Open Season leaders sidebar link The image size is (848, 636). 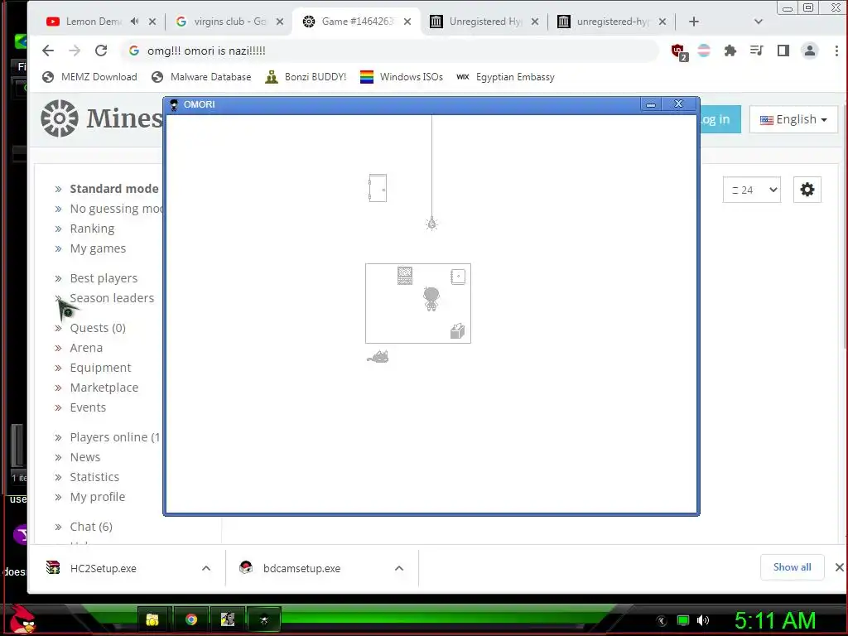click(112, 298)
